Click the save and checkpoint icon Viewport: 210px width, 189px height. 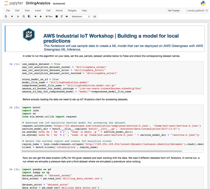click(x=6, y=17)
